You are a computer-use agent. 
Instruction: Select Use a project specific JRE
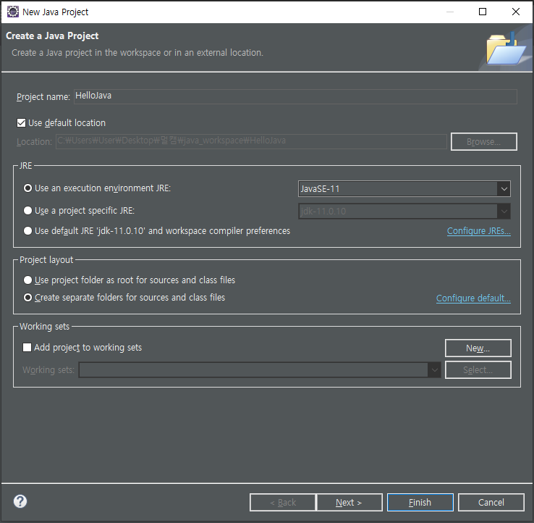[x=27, y=211]
